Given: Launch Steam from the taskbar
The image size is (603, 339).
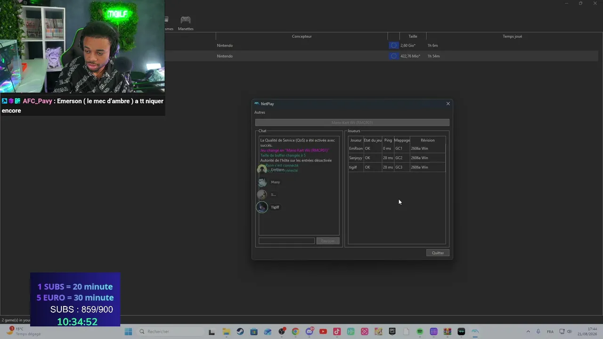Looking at the screenshot, I should pos(240,331).
